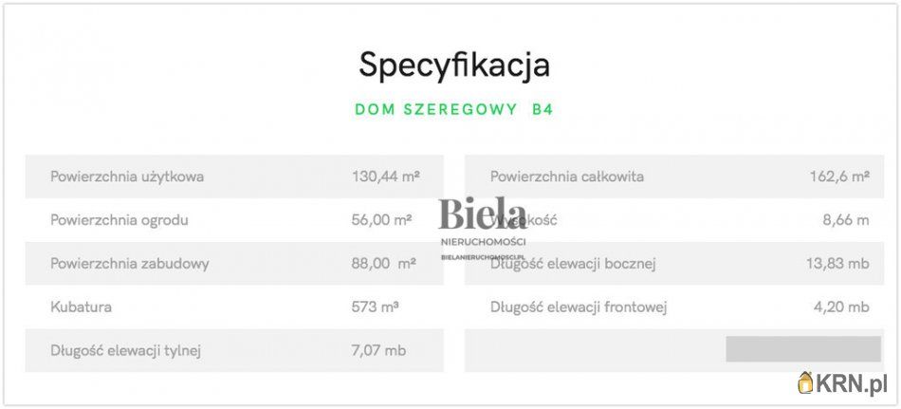Click the Powierzchnia całkowita label
Screen dimensions: 901x409
coord(567,177)
